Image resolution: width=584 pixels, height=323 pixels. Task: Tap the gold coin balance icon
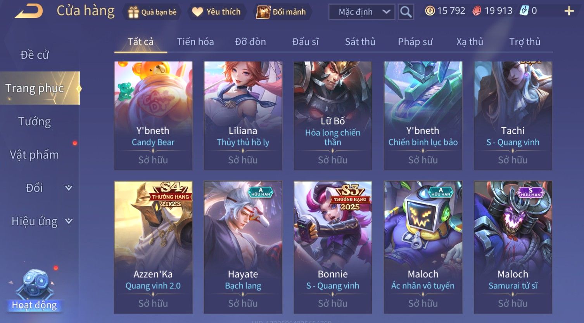430,11
